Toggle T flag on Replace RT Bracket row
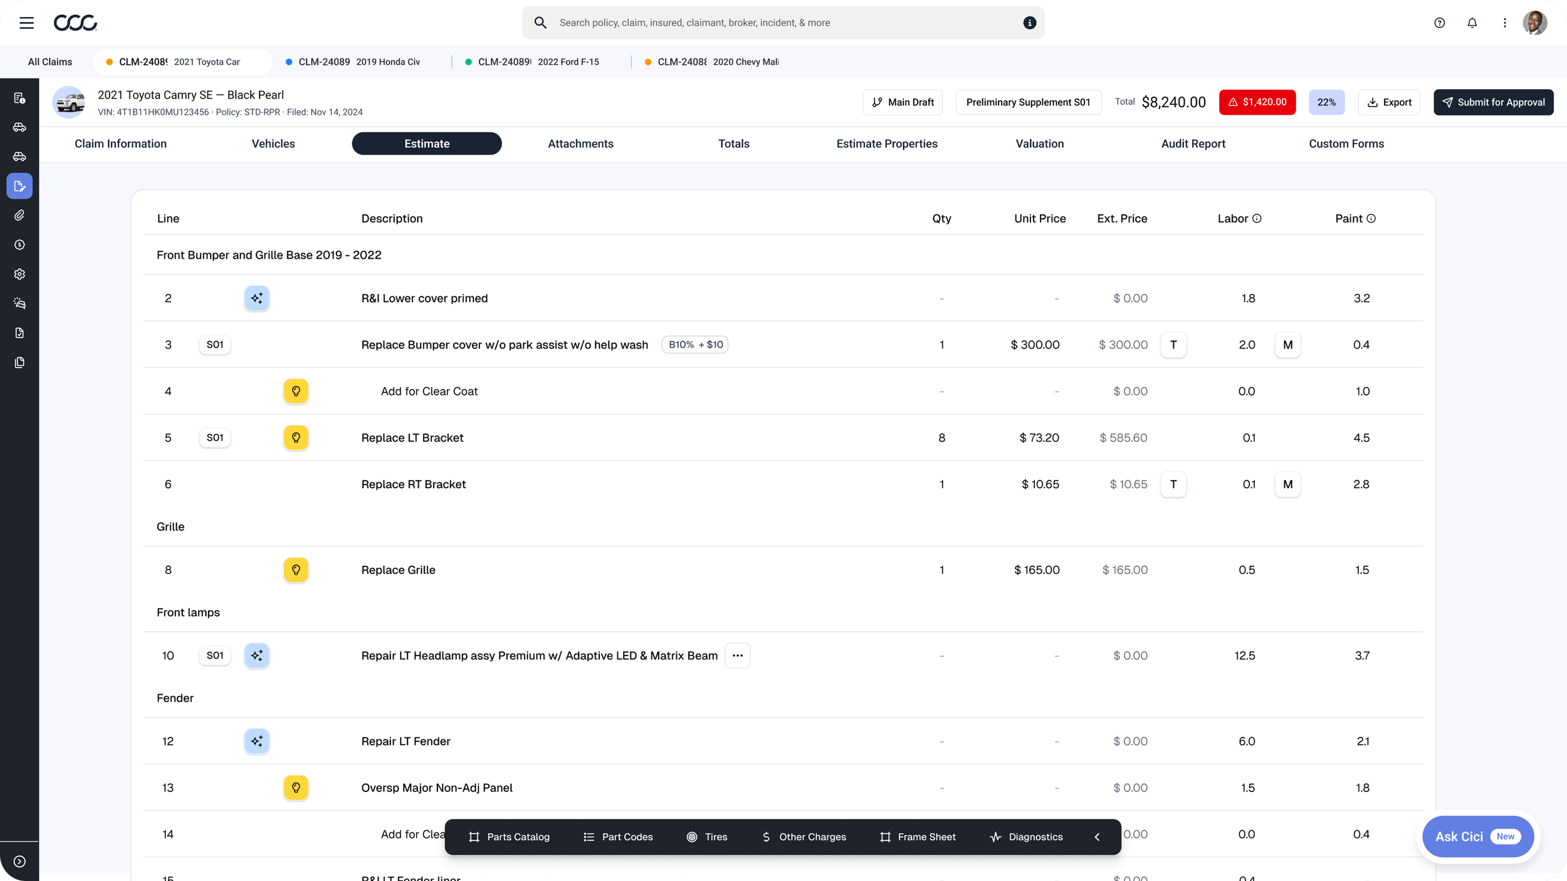Image resolution: width=1567 pixels, height=881 pixels. pyautogui.click(x=1173, y=484)
